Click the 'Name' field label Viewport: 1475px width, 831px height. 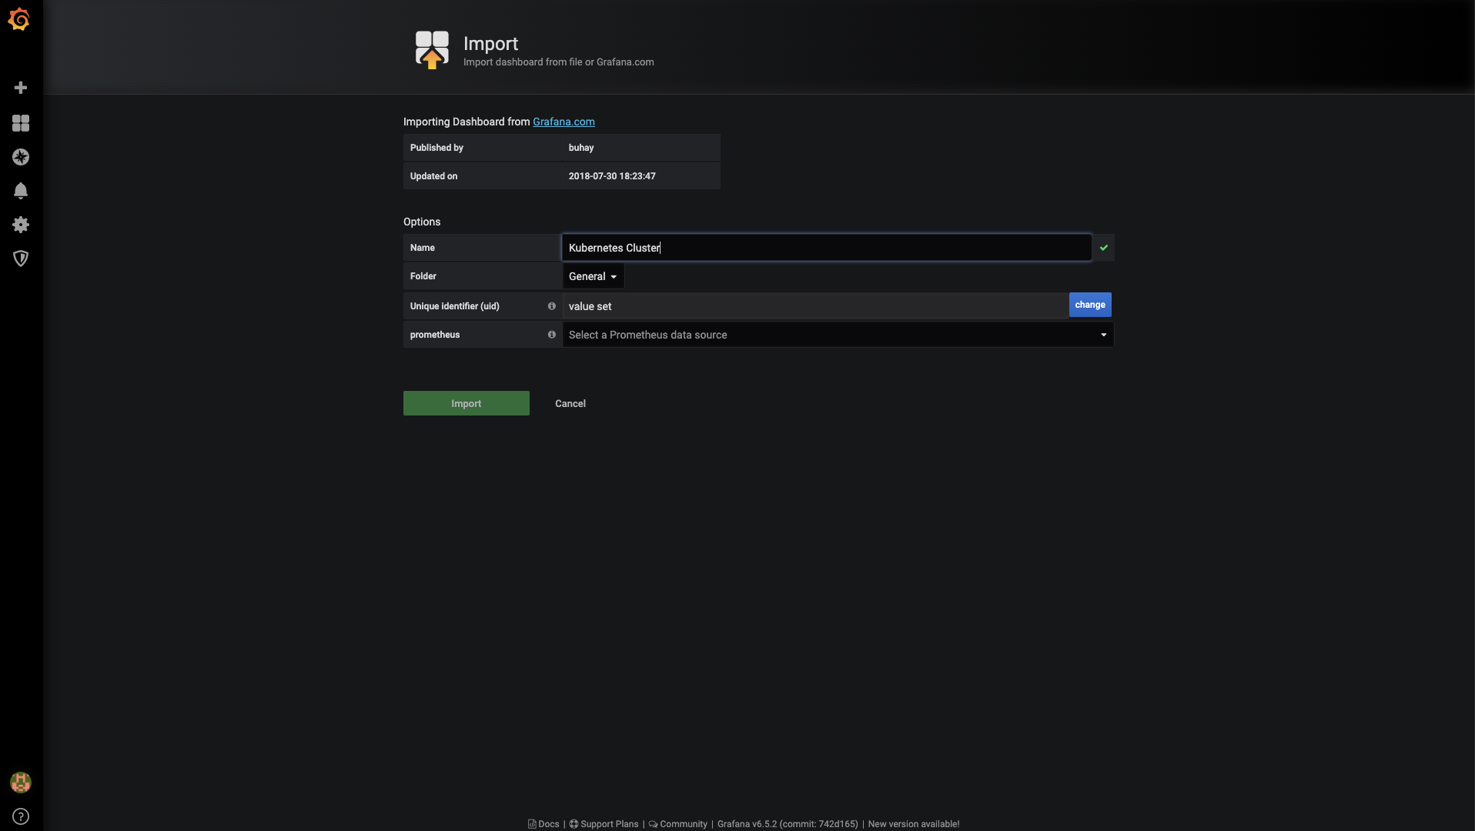(423, 248)
